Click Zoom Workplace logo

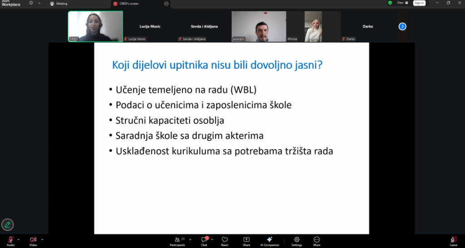click(x=11, y=3)
